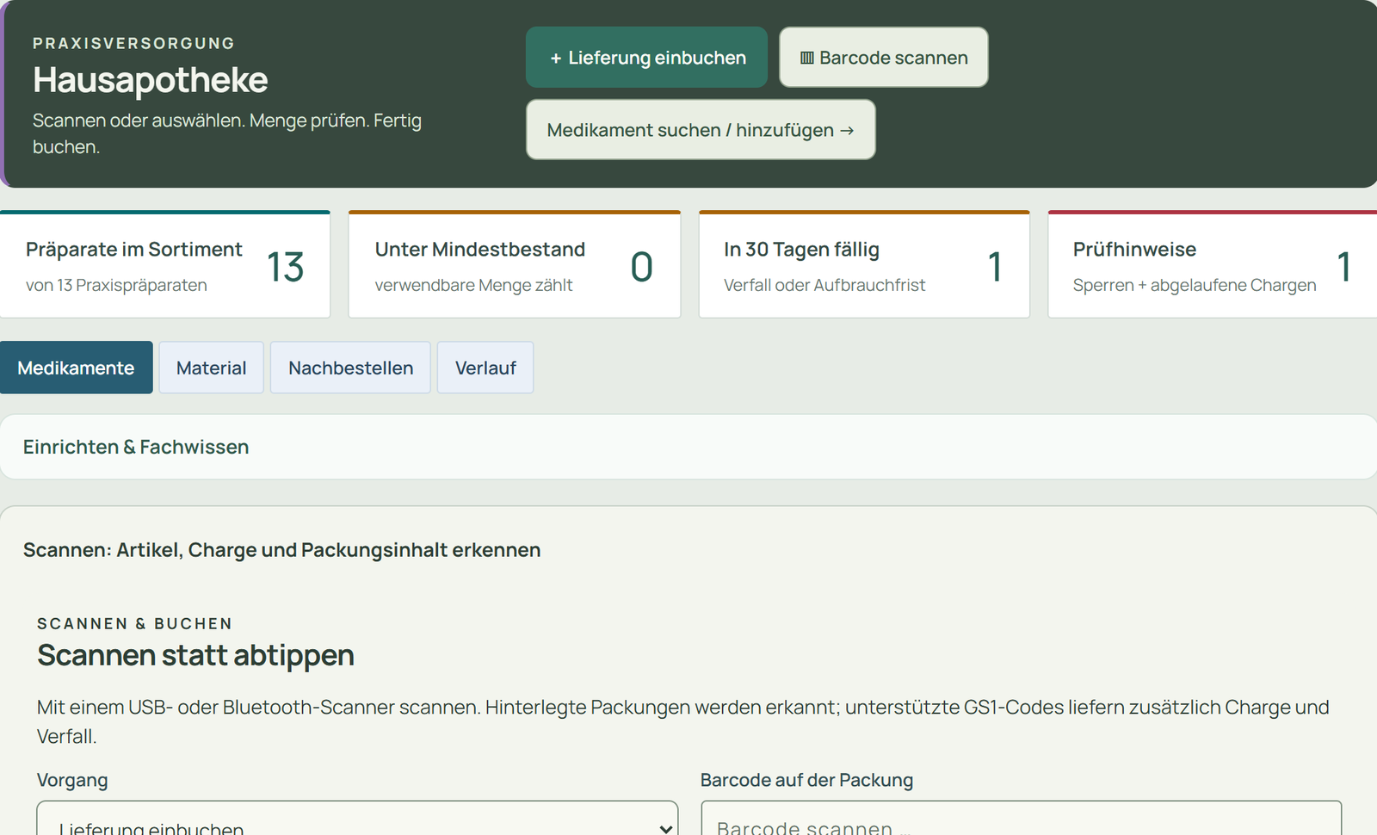The image size is (1377, 835).
Task: Switch to the Material tab
Action: pos(211,368)
